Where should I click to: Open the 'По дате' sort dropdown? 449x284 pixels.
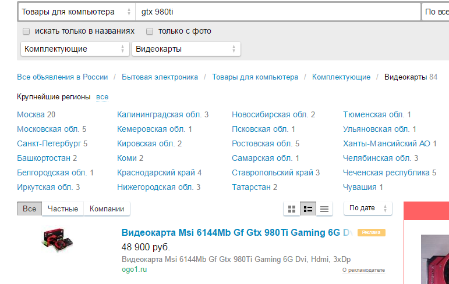367,208
